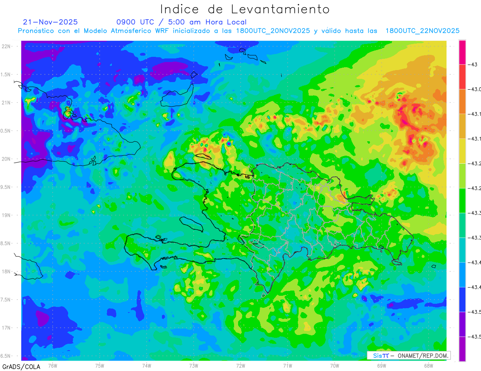Click the '74W' longitude label
This screenshot has width=481, height=371.
click(146, 365)
